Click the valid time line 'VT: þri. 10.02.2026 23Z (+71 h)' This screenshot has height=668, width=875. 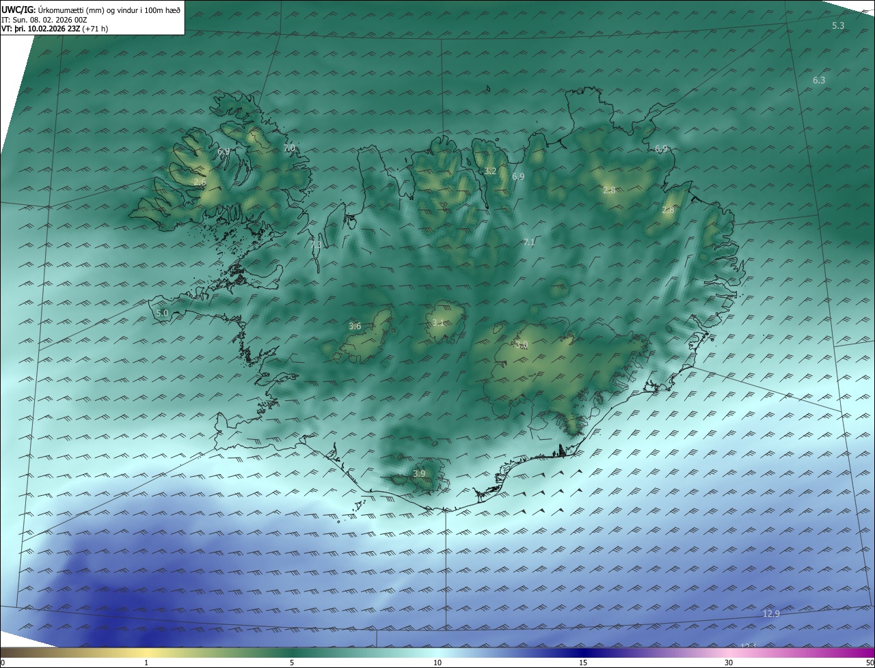coord(55,29)
